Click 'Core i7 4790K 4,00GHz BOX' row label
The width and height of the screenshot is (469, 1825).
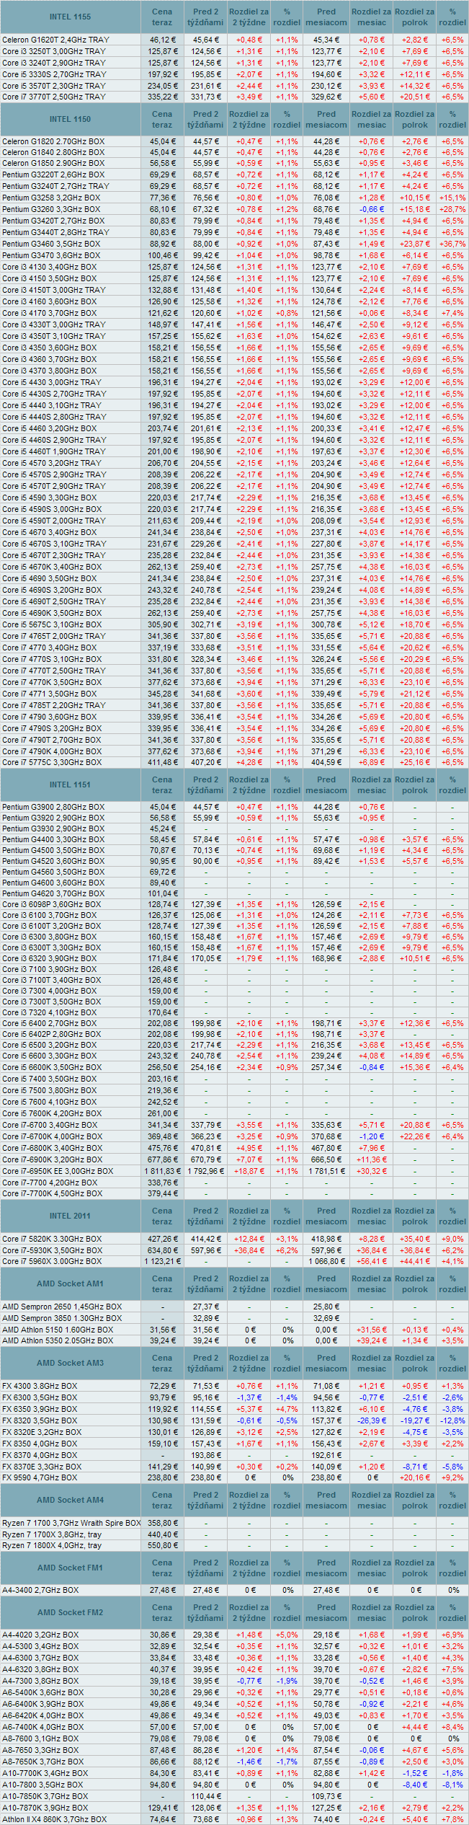click(52, 751)
